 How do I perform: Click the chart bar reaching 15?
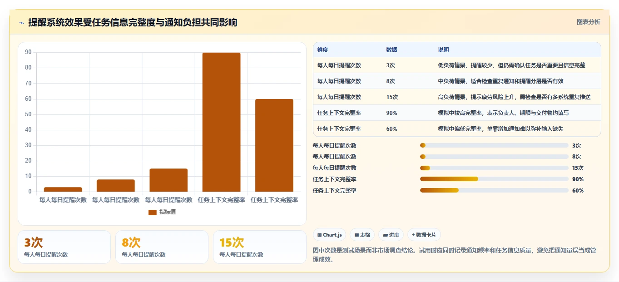point(168,180)
